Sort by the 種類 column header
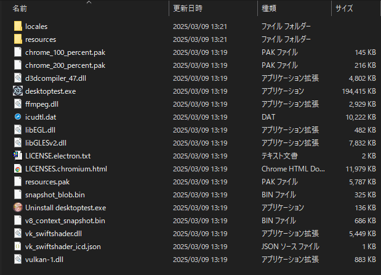The width and height of the screenshot is (381, 275). [x=269, y=9]
